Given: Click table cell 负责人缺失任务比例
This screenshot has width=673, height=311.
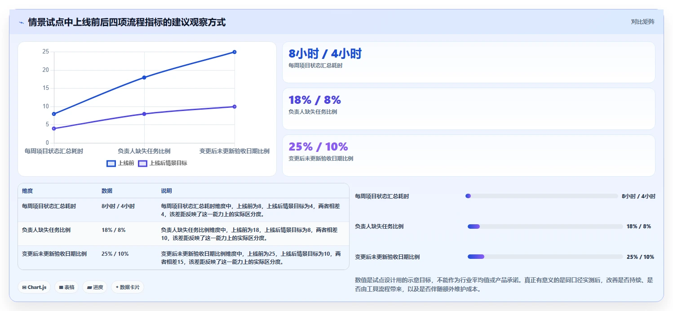Looking at the screenshot, I should coord(46,230).
